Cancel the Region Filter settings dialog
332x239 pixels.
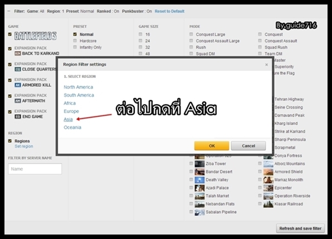248,146
